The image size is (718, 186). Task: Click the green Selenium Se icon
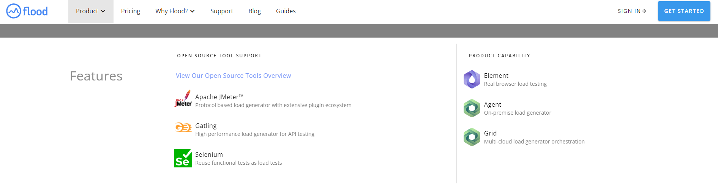point(183,158)
